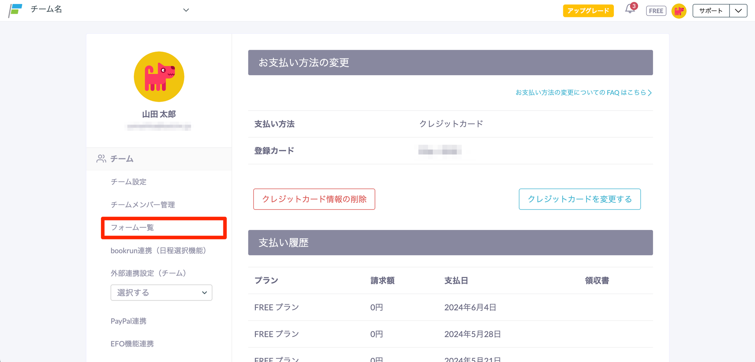The image size is (755, 362).
Task: Go to チームメンバー管理 in sidebar
Action: click(143, 205)
